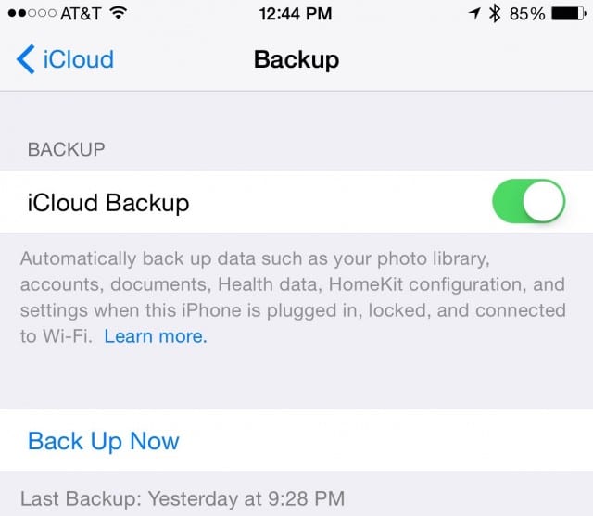Go back to iCloud settings
Image resolution: width=593 pixels, height=516 pixels.
(65, 59)
